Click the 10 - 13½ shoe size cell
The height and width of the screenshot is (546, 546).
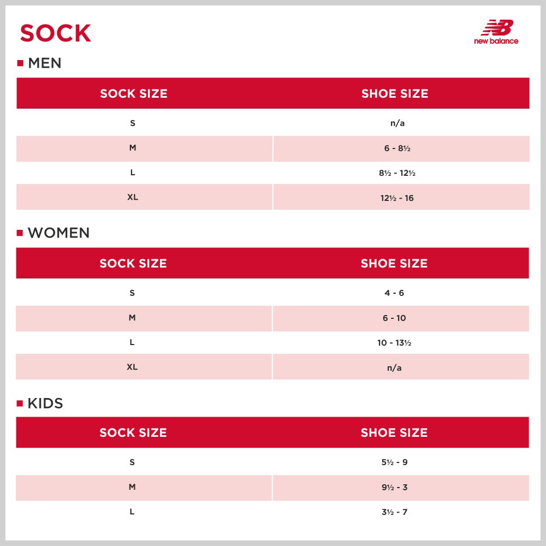394,343
